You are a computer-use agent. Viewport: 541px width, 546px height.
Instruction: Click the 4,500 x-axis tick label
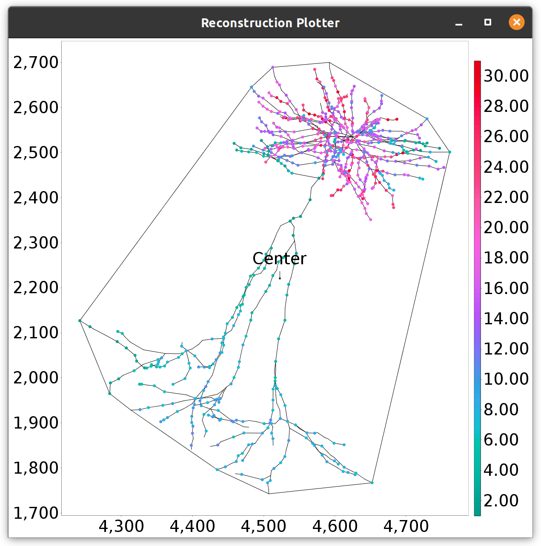pos(263,526)
